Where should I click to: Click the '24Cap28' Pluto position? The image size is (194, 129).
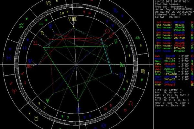click(170, 79)
